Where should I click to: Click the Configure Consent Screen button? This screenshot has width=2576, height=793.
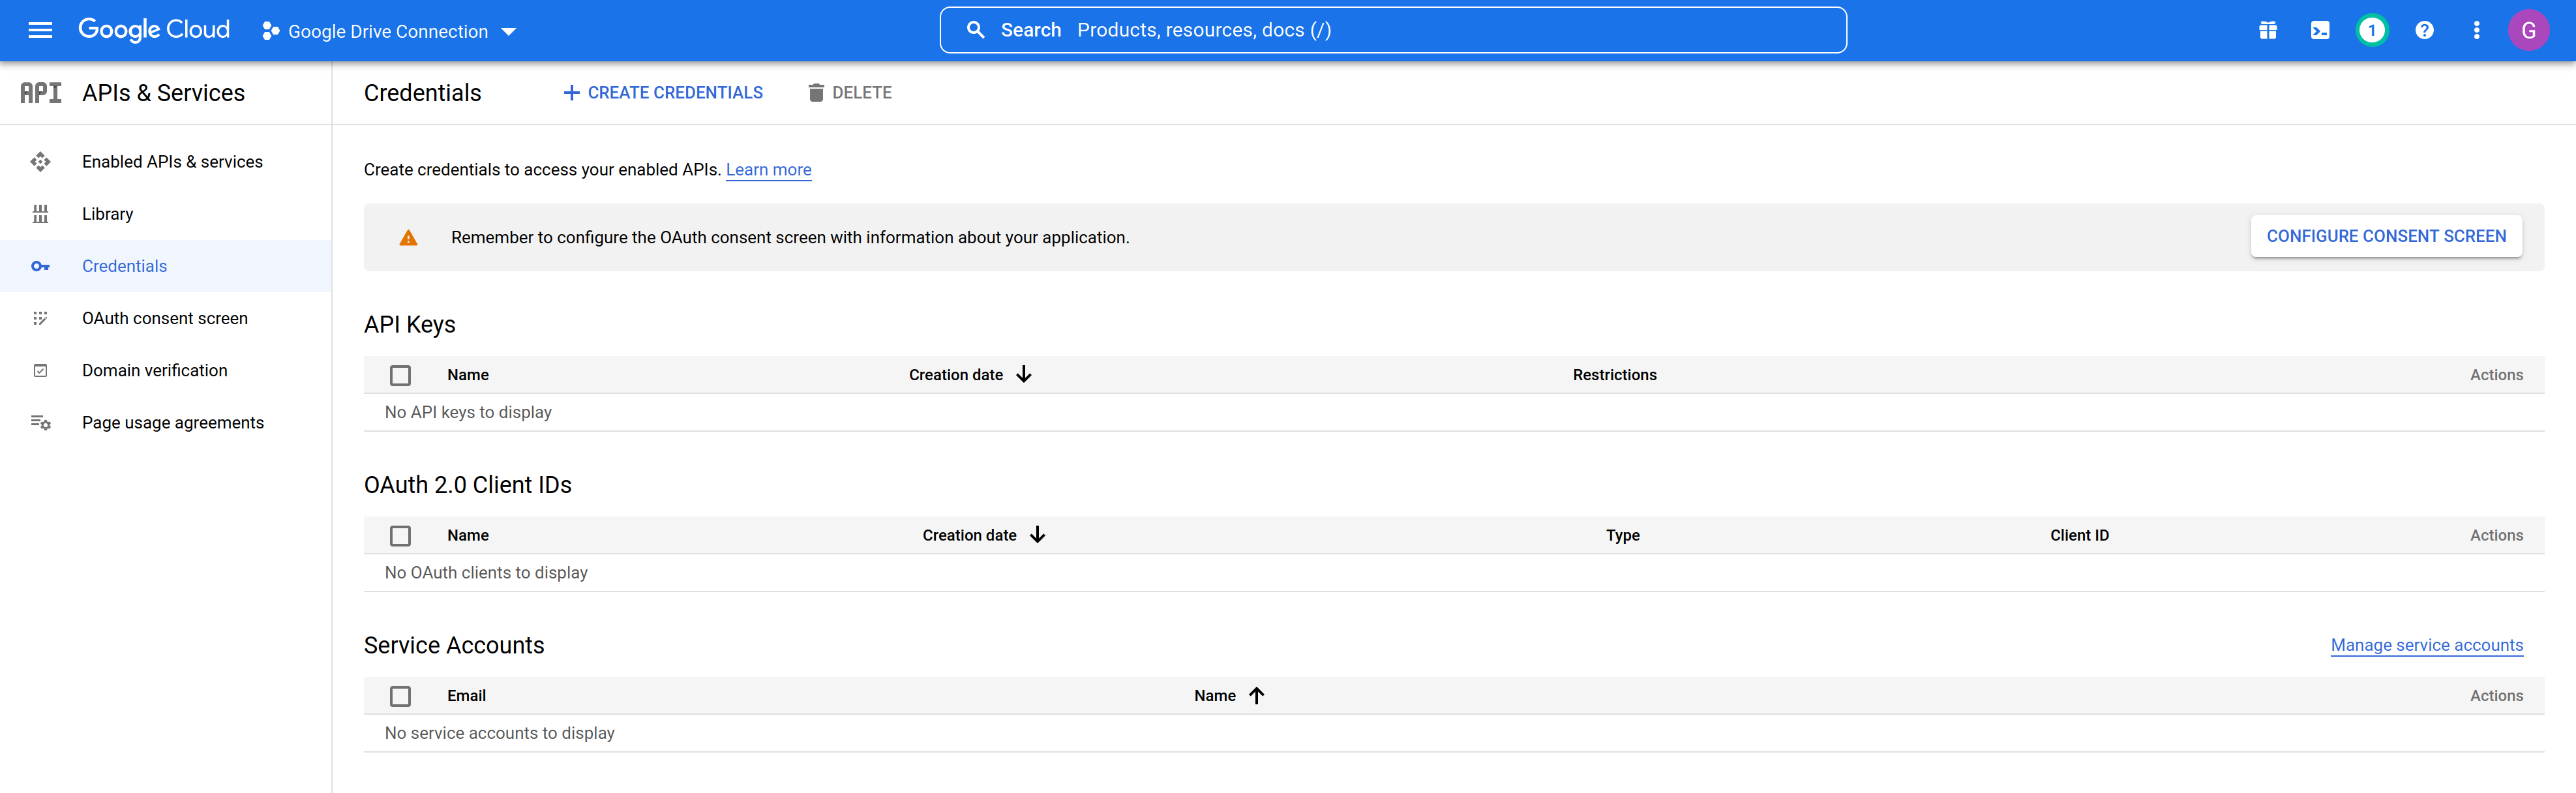(x=2385, y=236)
